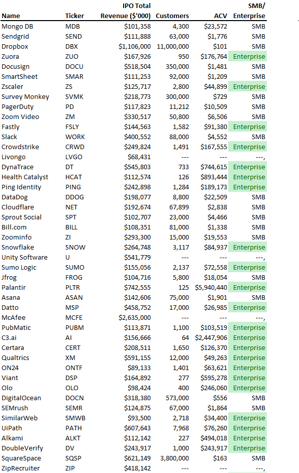Screen dimensions: 299x473
Task: Select C3.ai ACV $2,447,906 cell
Action: [x=211, y=338]
